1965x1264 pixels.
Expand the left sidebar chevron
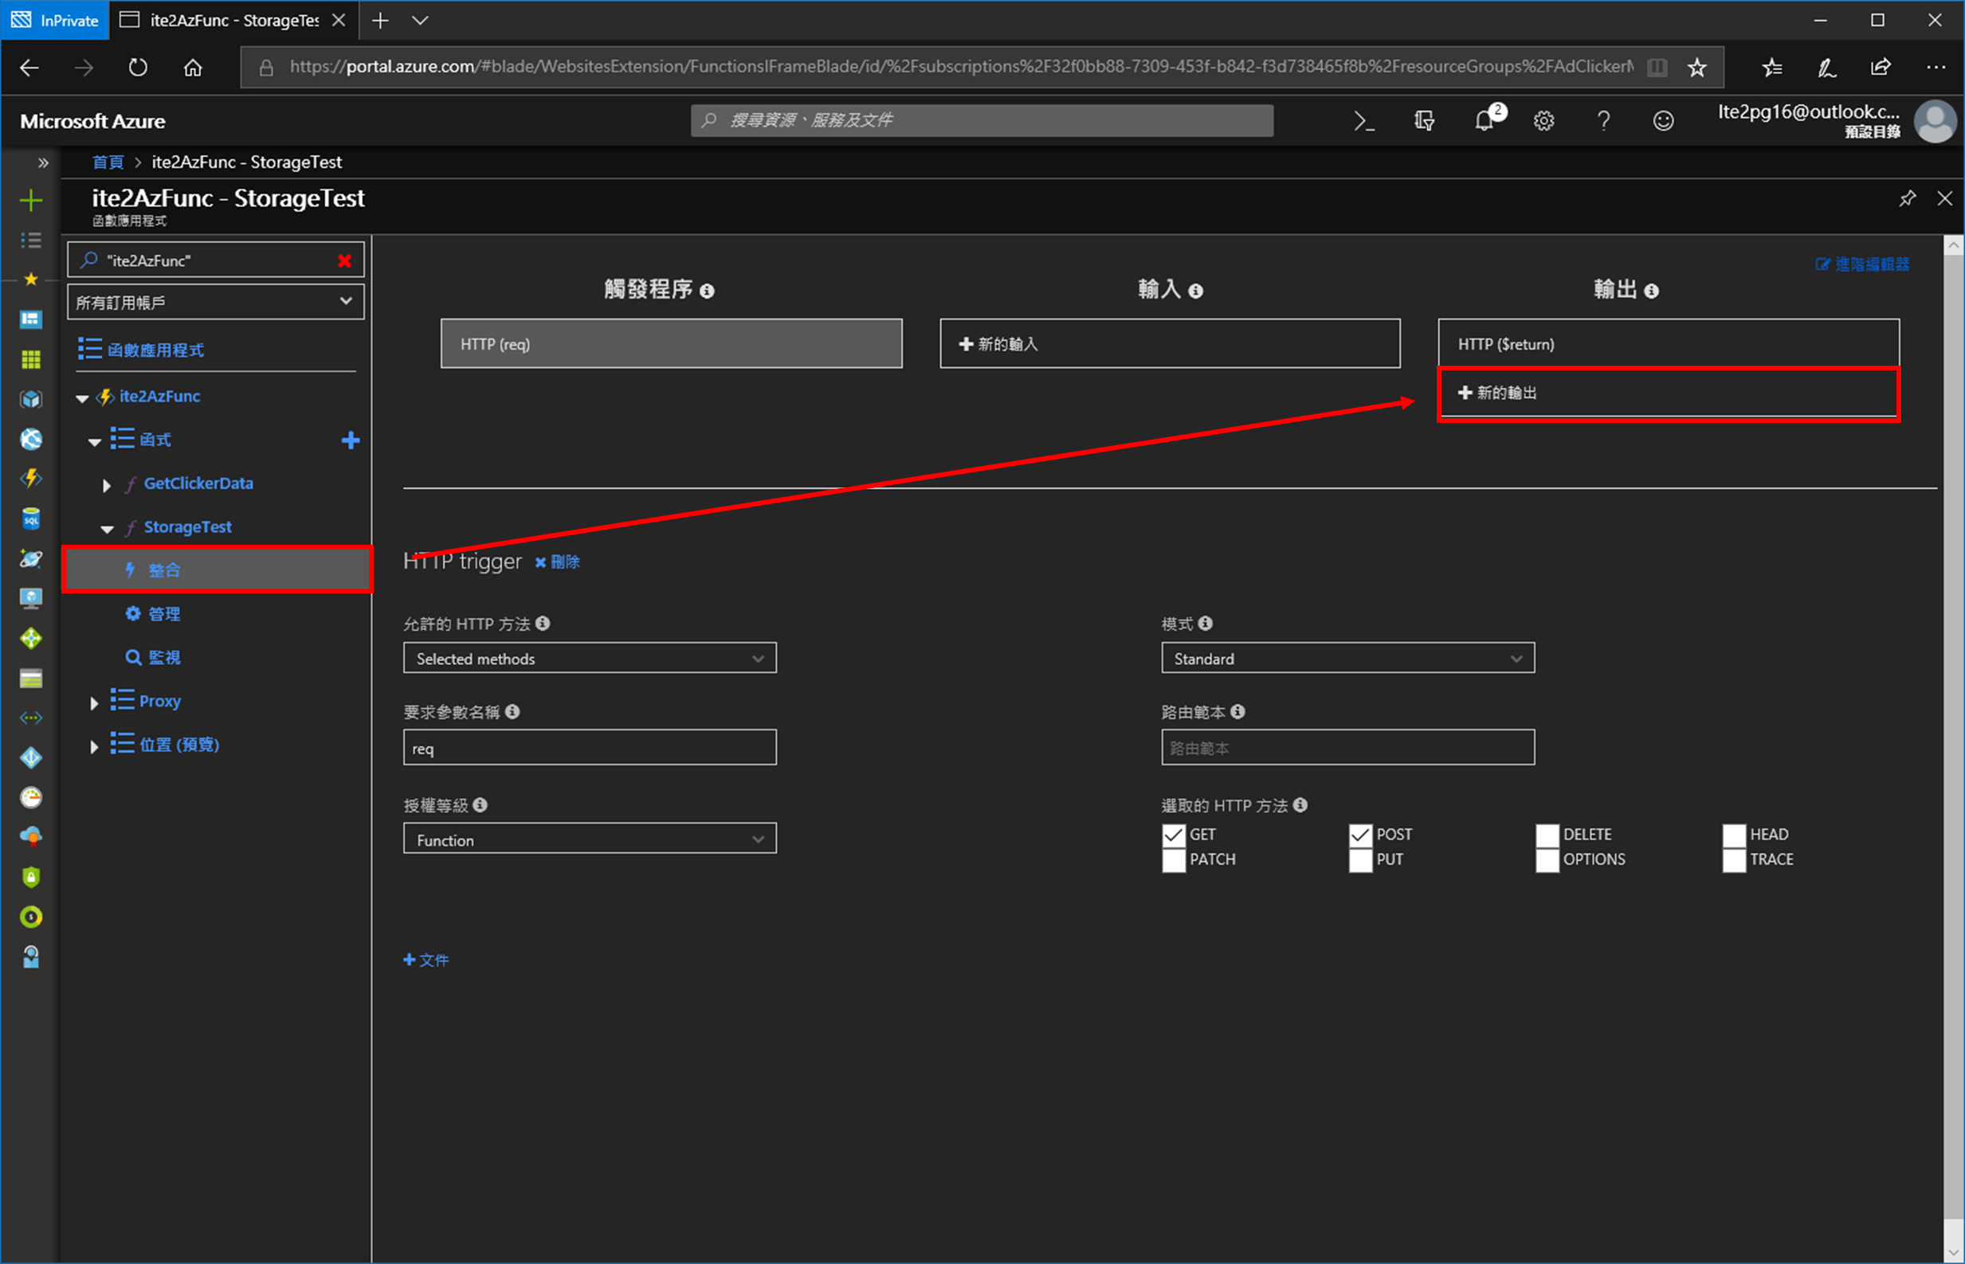point(43,162)
